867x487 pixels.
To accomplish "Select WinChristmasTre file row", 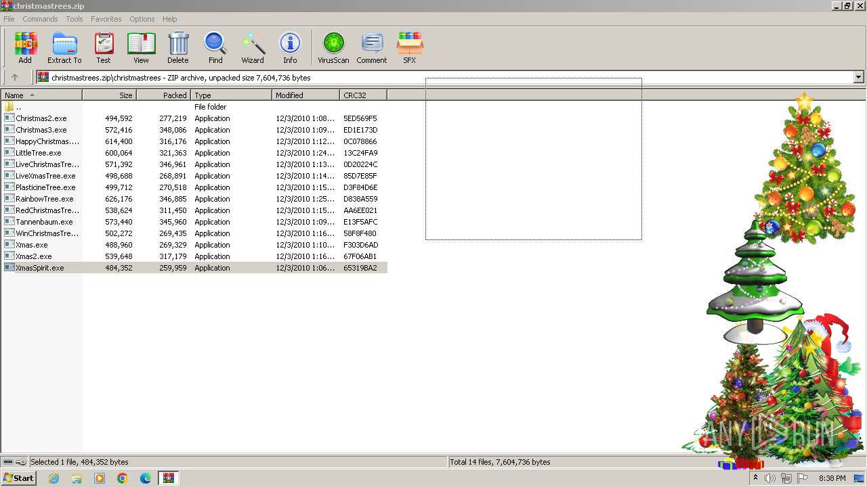I will click(x=194, y=233).
